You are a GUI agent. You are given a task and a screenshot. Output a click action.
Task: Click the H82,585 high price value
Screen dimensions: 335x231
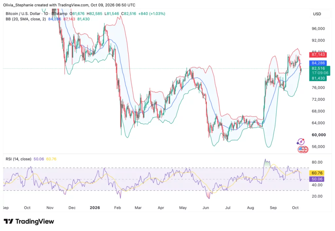95,14
